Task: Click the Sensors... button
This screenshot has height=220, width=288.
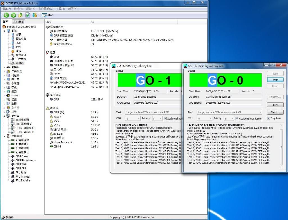Action: coord(275,97)
